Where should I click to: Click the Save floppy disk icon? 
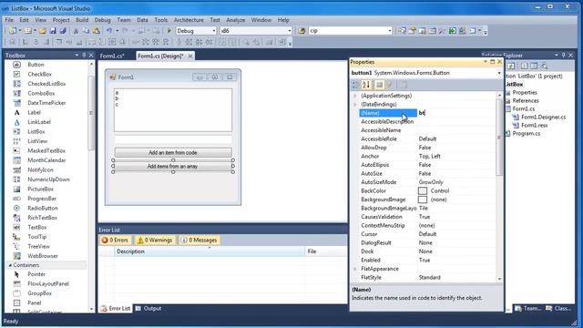coord(53,31)
